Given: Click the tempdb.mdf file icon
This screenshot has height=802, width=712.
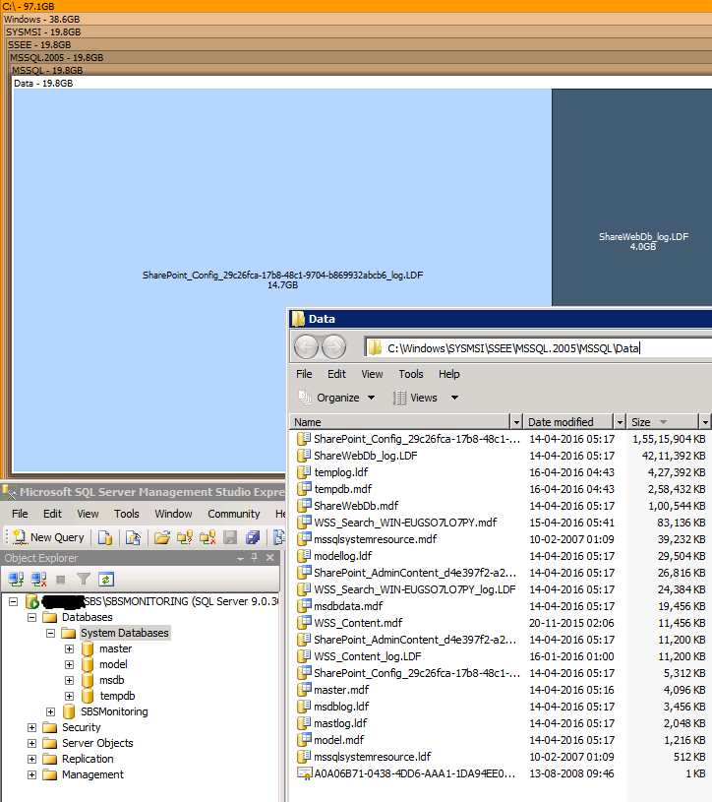Looking at the screenshot, I should click(304, 488).
